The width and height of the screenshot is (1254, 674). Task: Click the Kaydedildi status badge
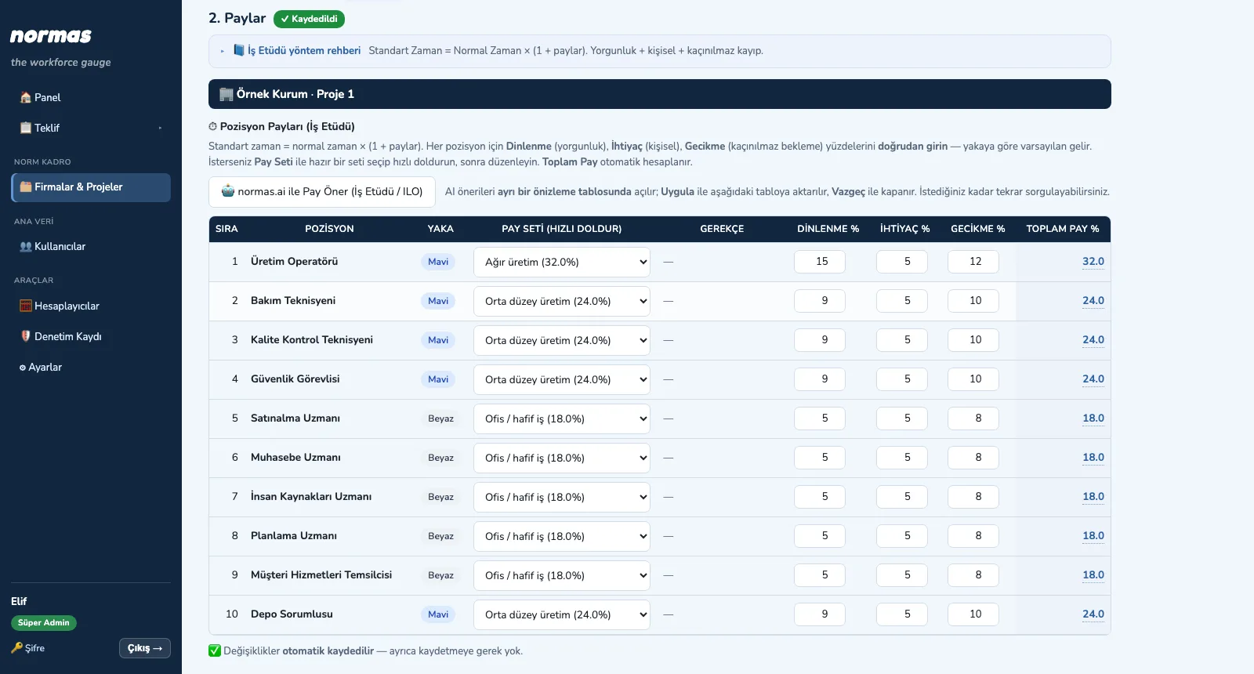[309, 19]
